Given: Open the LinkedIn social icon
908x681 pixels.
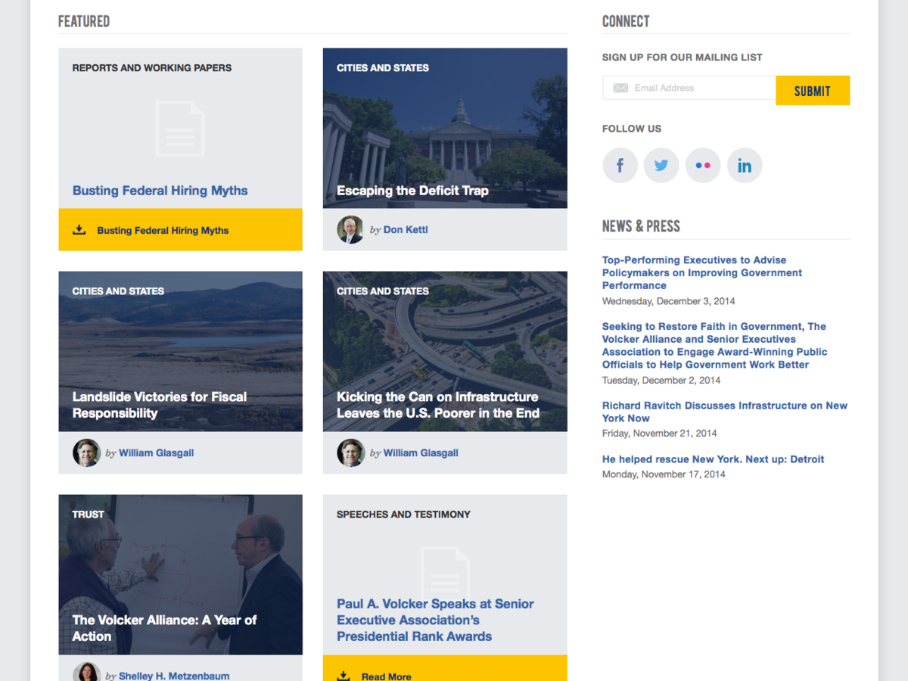Looking at the screenshot, I should point(745,165).
